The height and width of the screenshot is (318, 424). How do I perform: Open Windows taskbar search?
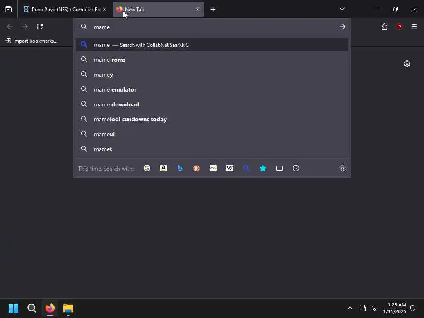tap(32, 308)
